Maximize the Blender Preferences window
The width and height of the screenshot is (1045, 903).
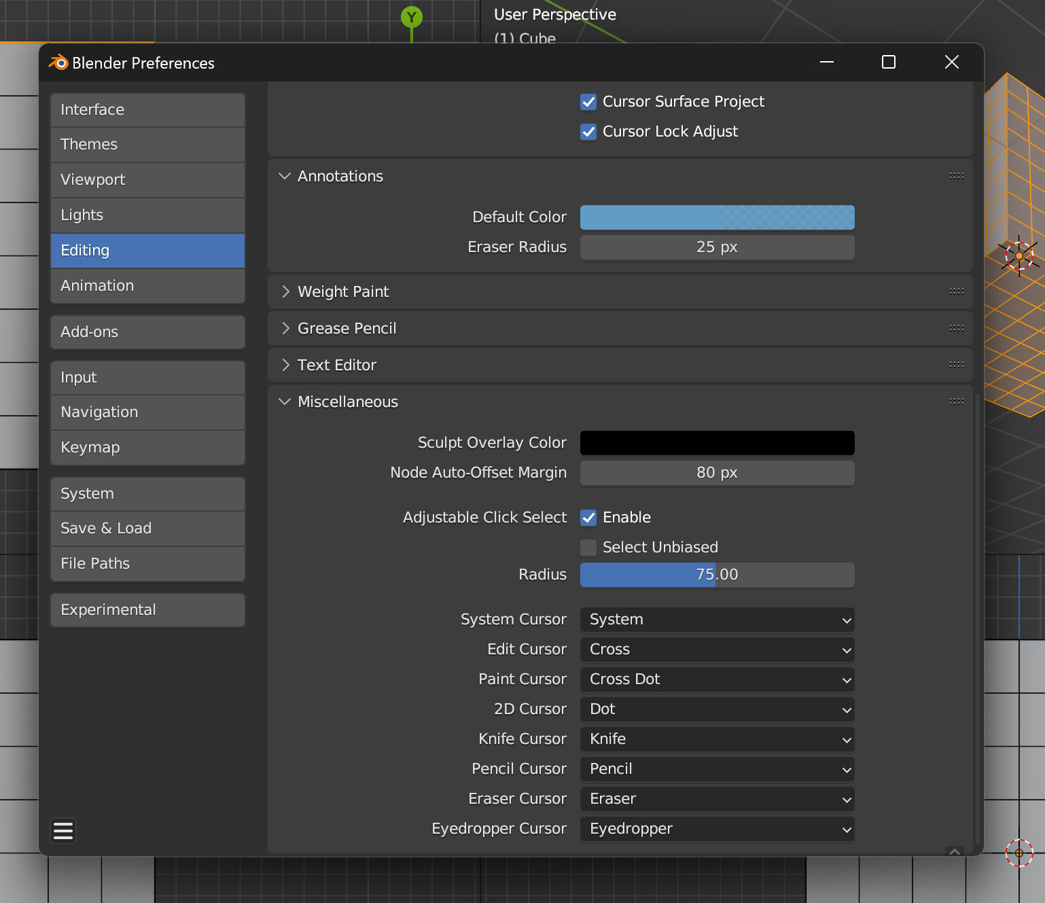point(889,63)
